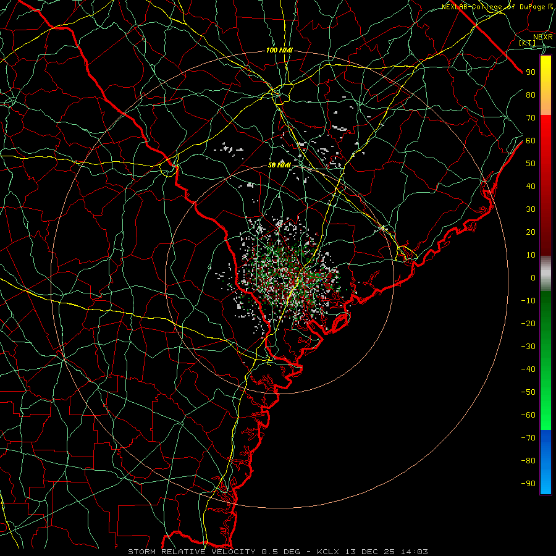Select the -70 knots scale value
The height and width of the screenshot is (556, 556).
tap(528, 438)
